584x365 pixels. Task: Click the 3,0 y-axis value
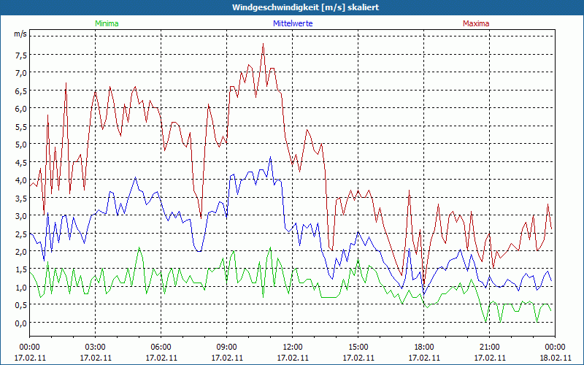pos(21,216)
